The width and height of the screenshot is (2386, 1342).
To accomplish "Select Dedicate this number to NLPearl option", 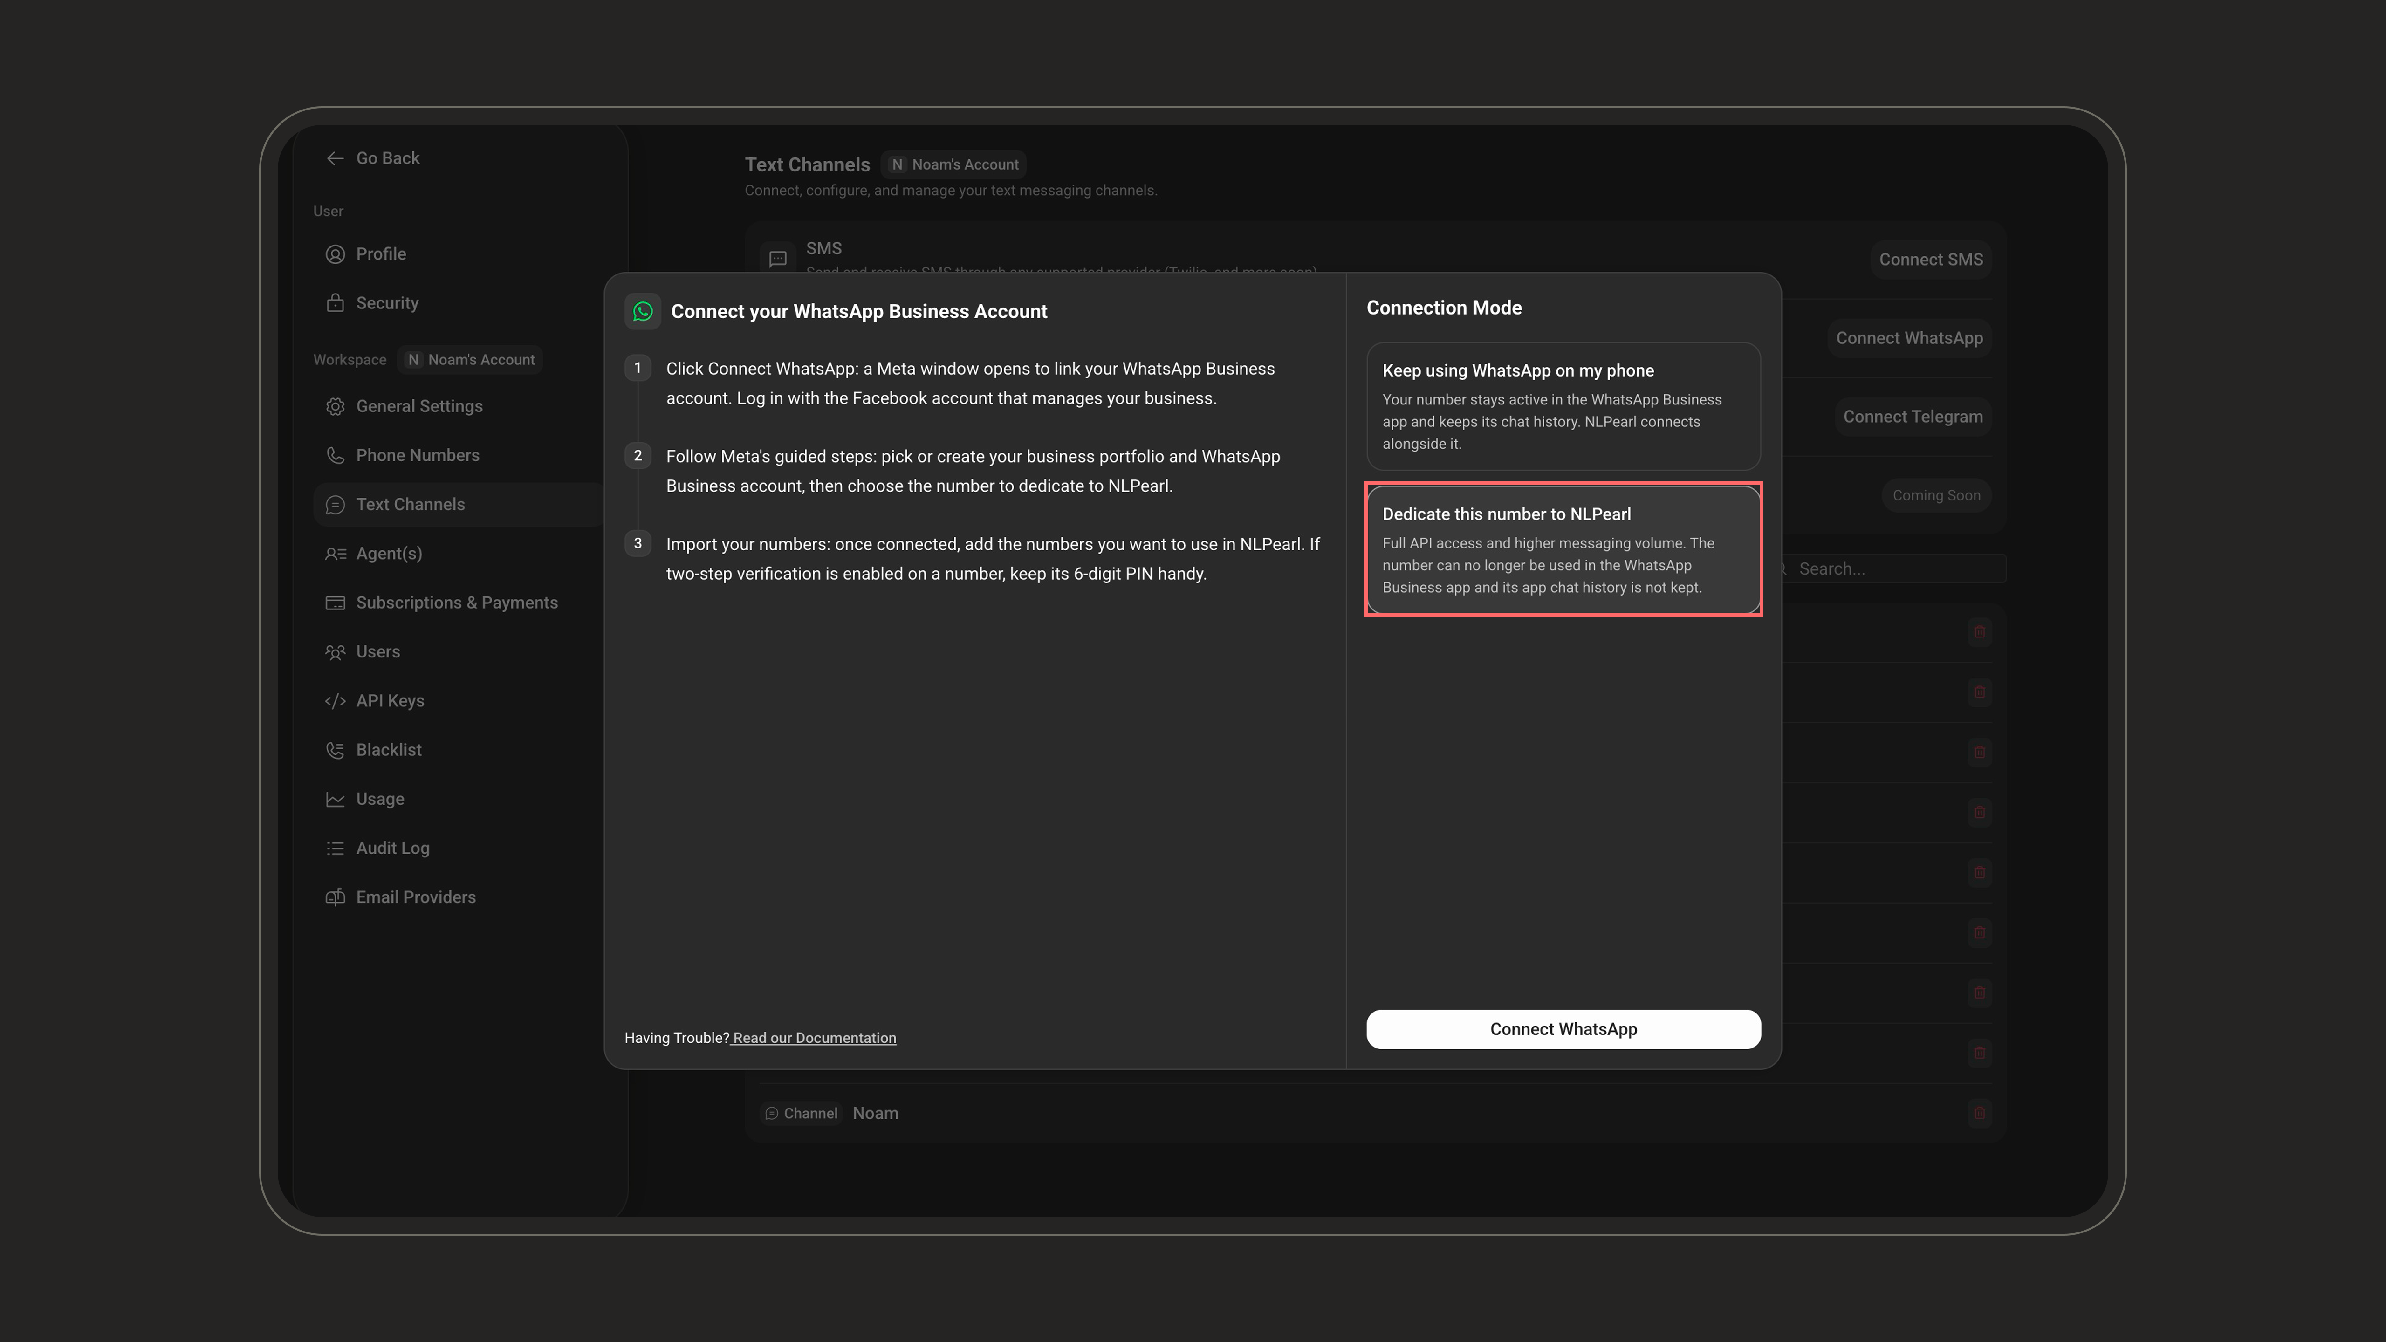I will point(1563,550).
